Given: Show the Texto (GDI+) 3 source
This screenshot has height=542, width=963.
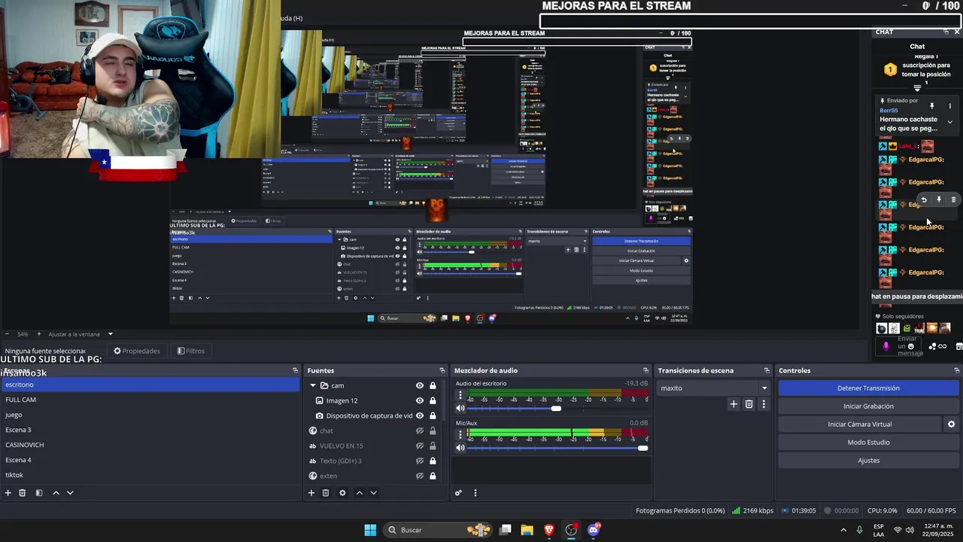Looking at the screenshot, I should tap(420, 461).
